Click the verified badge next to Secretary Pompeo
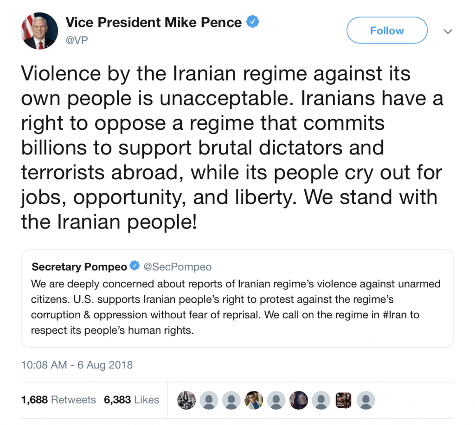The height and width of the screenshot is (425, 475). tap(135, 266)
